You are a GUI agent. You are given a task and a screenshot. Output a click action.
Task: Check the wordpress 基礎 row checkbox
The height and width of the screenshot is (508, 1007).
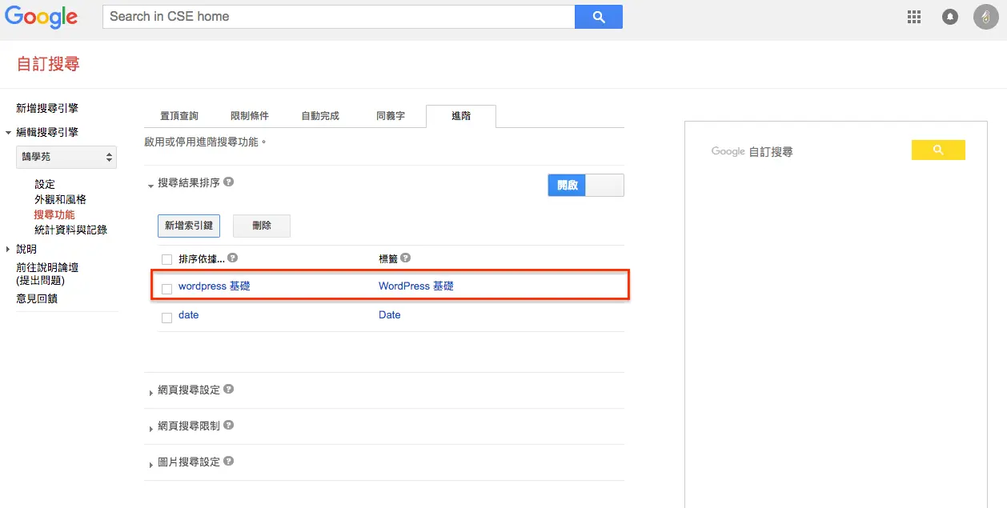tap(166, 289)
